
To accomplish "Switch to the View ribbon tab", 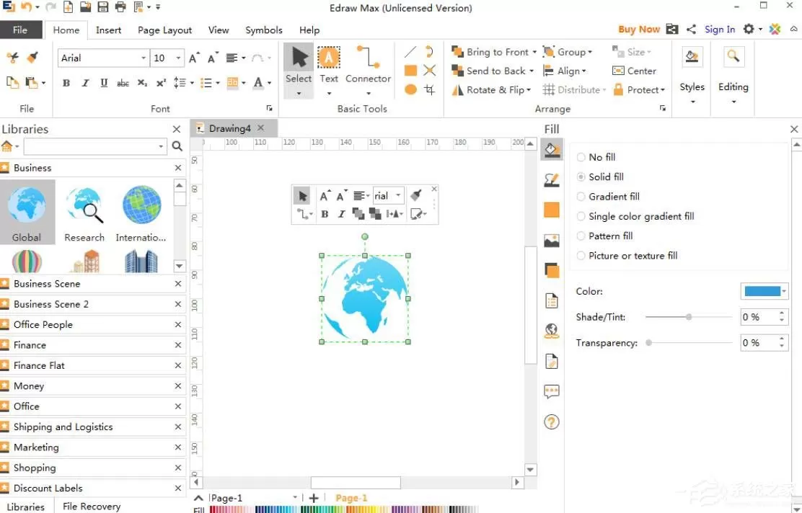I will [x=219, y=30].
